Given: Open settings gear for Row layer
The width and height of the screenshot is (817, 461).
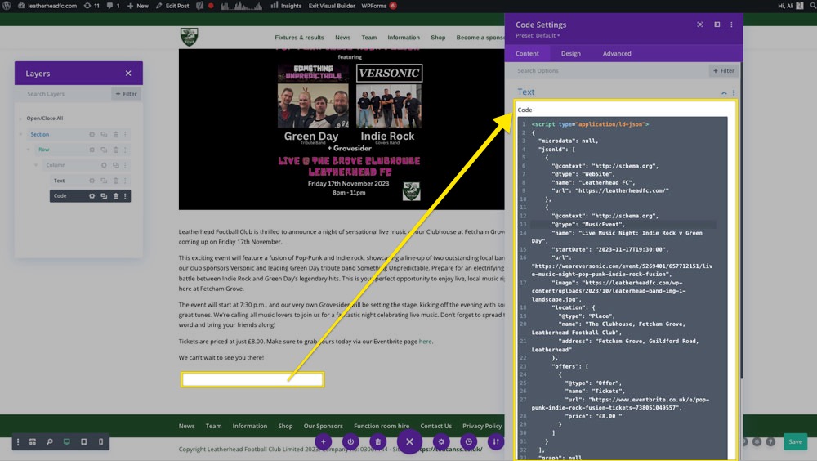Looking at the screenshot, I should click(92, 150).
